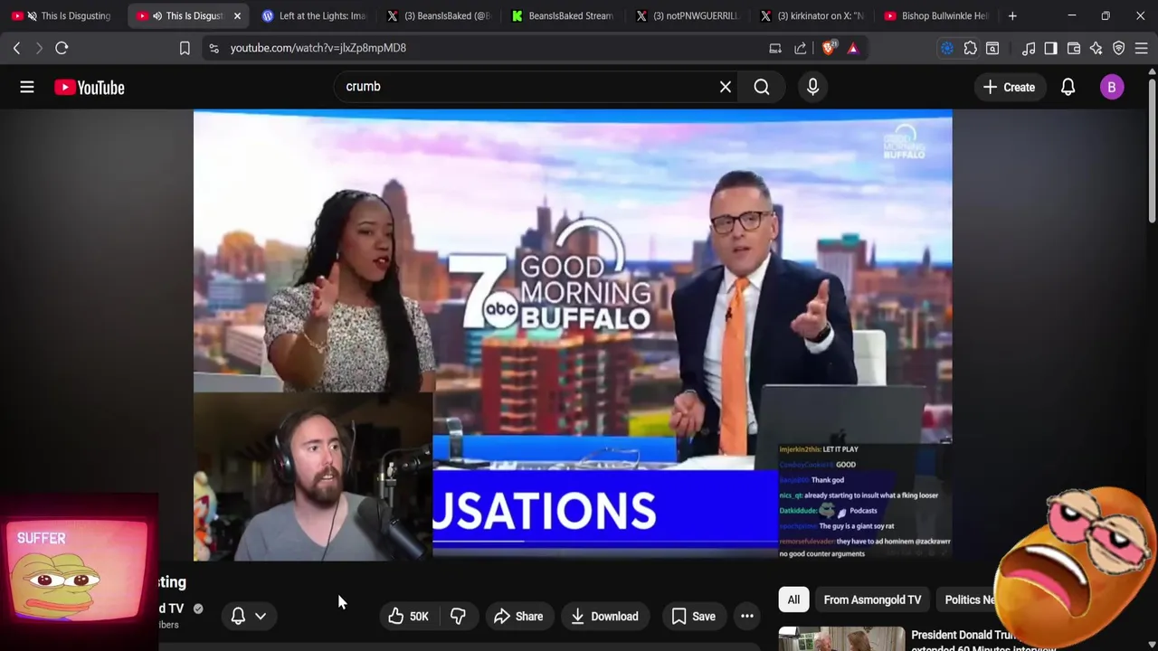Start voice search with the microphone
This screenshot has height=651, width=1158.
[x=812, y=87]
